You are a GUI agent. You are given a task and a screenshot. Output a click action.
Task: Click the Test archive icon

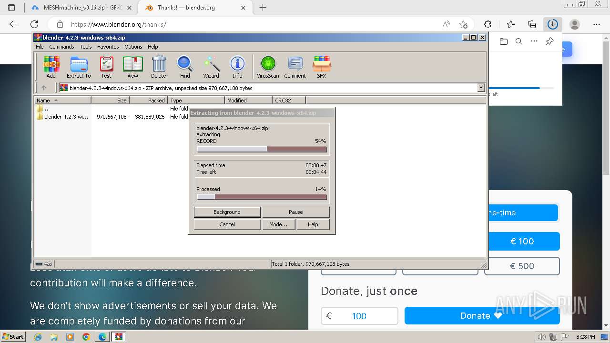point(106,67)
